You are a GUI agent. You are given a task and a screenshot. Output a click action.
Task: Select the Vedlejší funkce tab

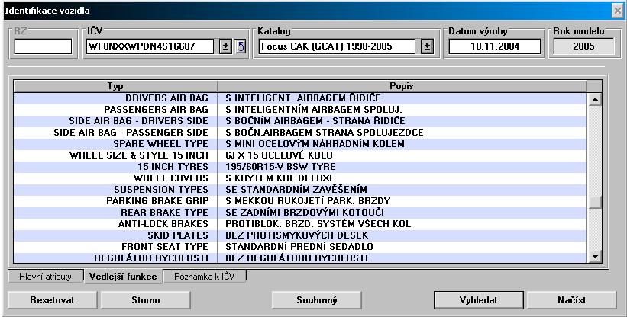tap(123, 277)
